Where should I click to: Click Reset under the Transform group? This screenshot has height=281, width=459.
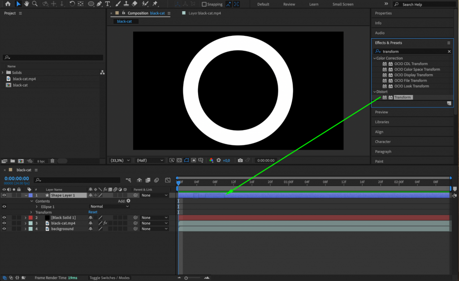[92, 212]
